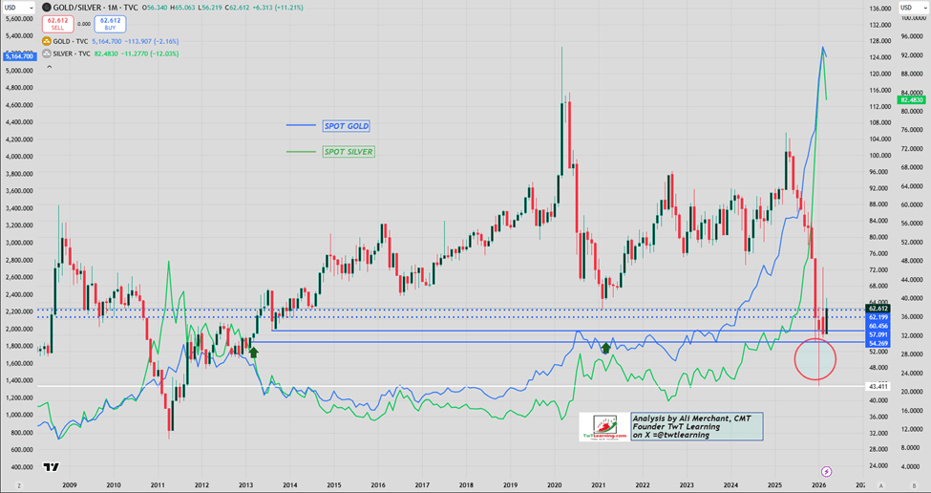The height and width of the screenshot is (493, 931).
Task: Click the 2026 year label on time axis
Action: click(819, 484)
